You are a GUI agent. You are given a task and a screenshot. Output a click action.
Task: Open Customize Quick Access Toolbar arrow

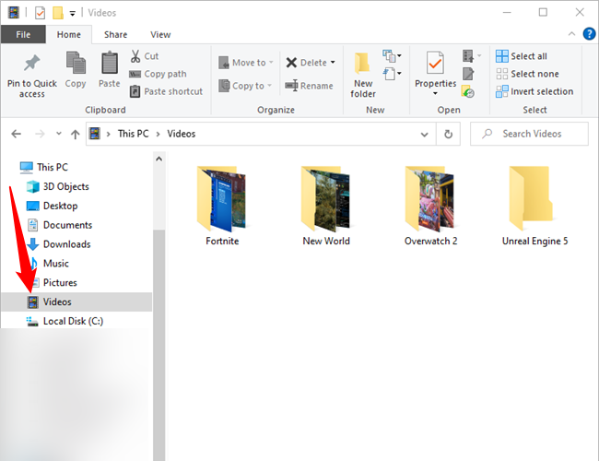pyautogui.click(x=72, y=14)
